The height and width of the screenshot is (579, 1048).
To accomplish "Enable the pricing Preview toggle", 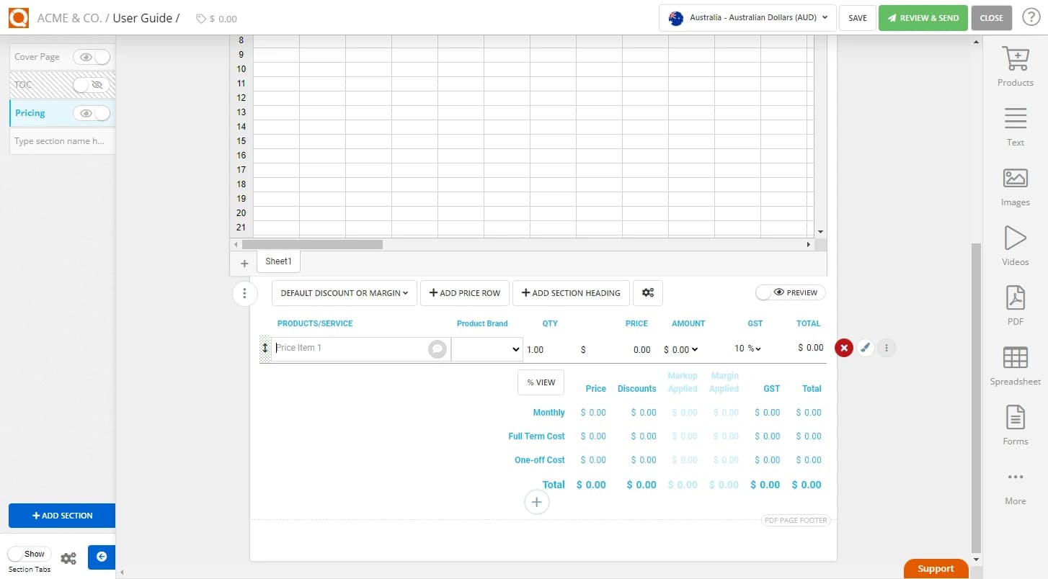I will tap(789, 292).
